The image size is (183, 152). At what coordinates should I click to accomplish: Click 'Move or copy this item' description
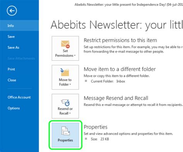pos(117,76)
